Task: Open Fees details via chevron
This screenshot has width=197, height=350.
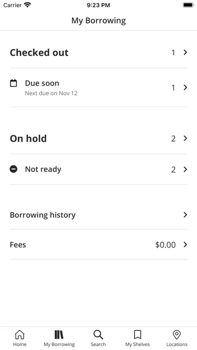Action: click(x=185, y=244)
